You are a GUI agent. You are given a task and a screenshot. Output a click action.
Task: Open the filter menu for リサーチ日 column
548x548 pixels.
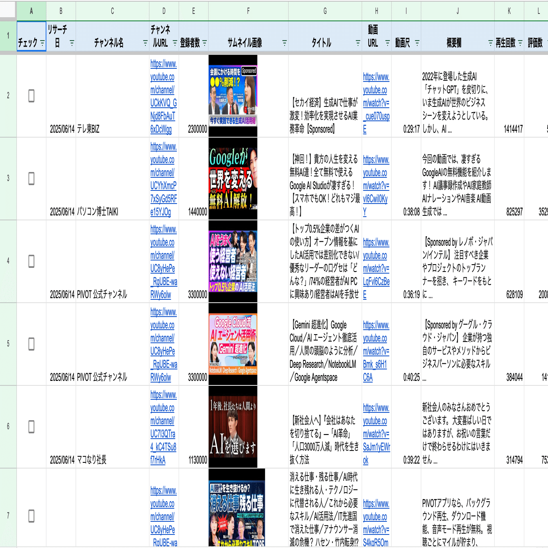pyautogui.click(x=72, y=43)
